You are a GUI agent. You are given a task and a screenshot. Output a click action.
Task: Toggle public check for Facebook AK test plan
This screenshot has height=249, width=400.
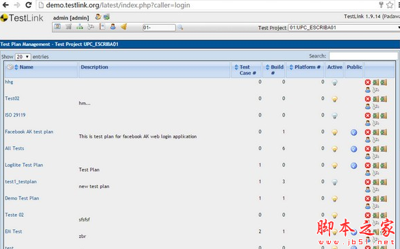[x=353, y=132]
